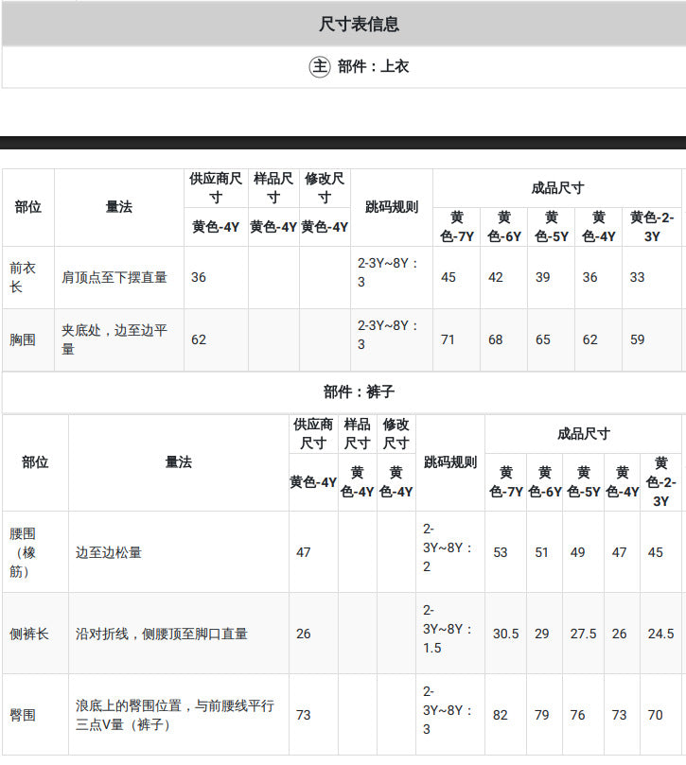Click the empty 修改尺寸 cell for 胸围
Screen dimensions: 686x765
pos(325,339)
